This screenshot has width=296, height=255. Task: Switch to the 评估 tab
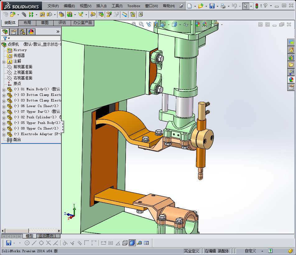pyautogui.click(x=62, y=23)
